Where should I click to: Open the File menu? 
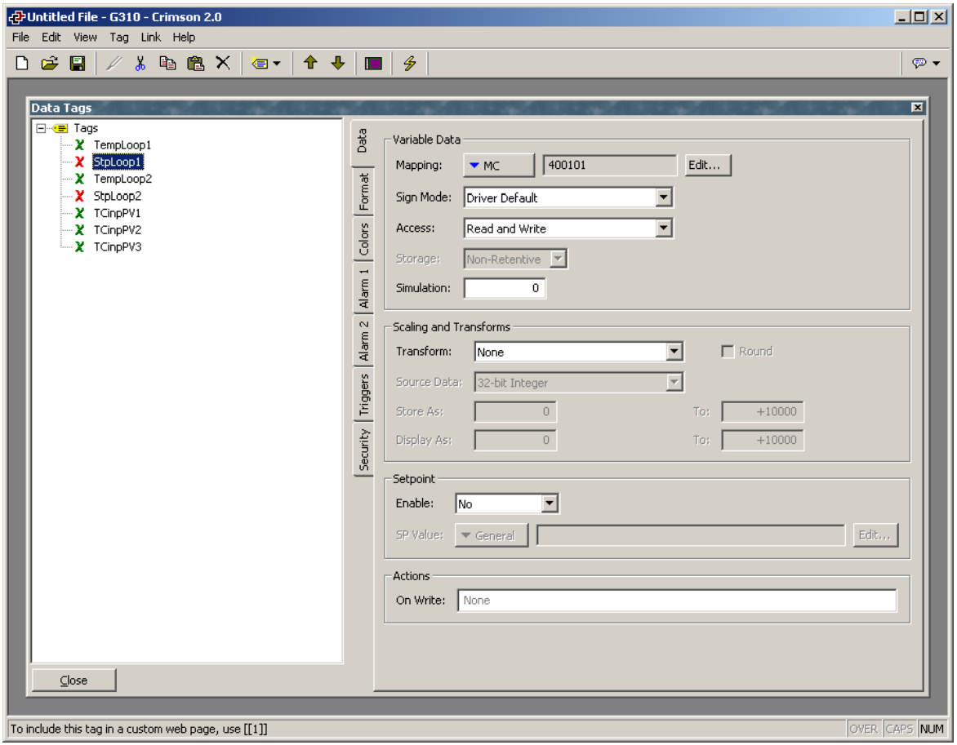20,38
